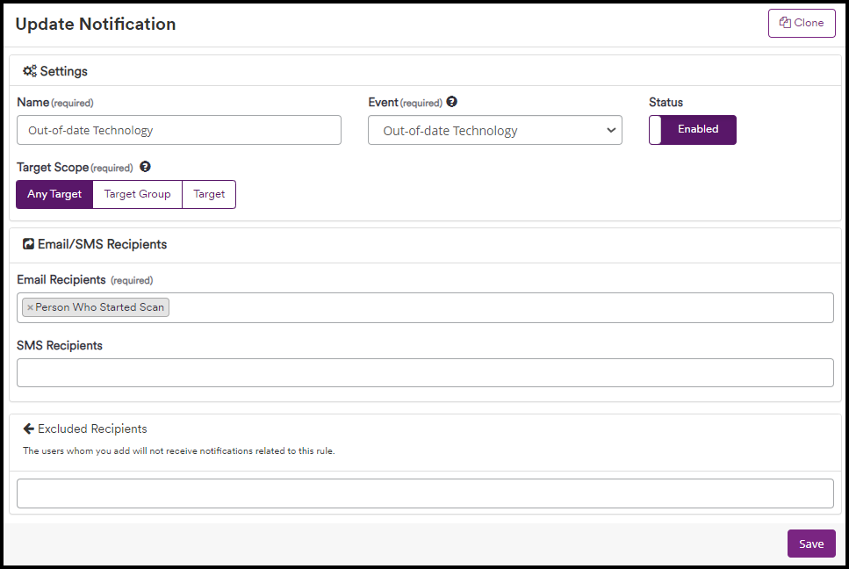Click the SMS Recipients input field

[425, 372]
